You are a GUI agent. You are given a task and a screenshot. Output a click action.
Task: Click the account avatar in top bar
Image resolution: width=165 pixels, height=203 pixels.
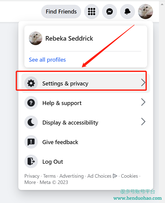point(146,12)
